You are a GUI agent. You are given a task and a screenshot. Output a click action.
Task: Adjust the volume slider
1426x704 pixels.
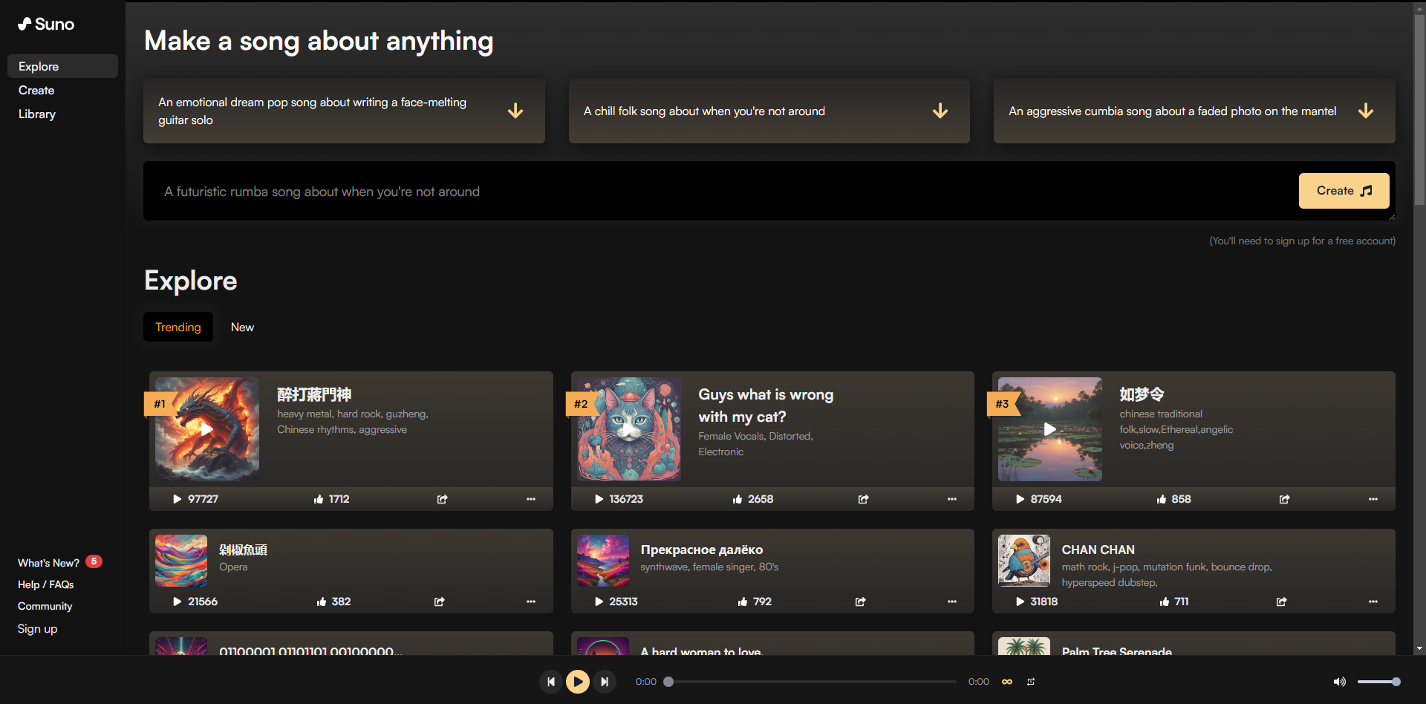point(1378,682)
